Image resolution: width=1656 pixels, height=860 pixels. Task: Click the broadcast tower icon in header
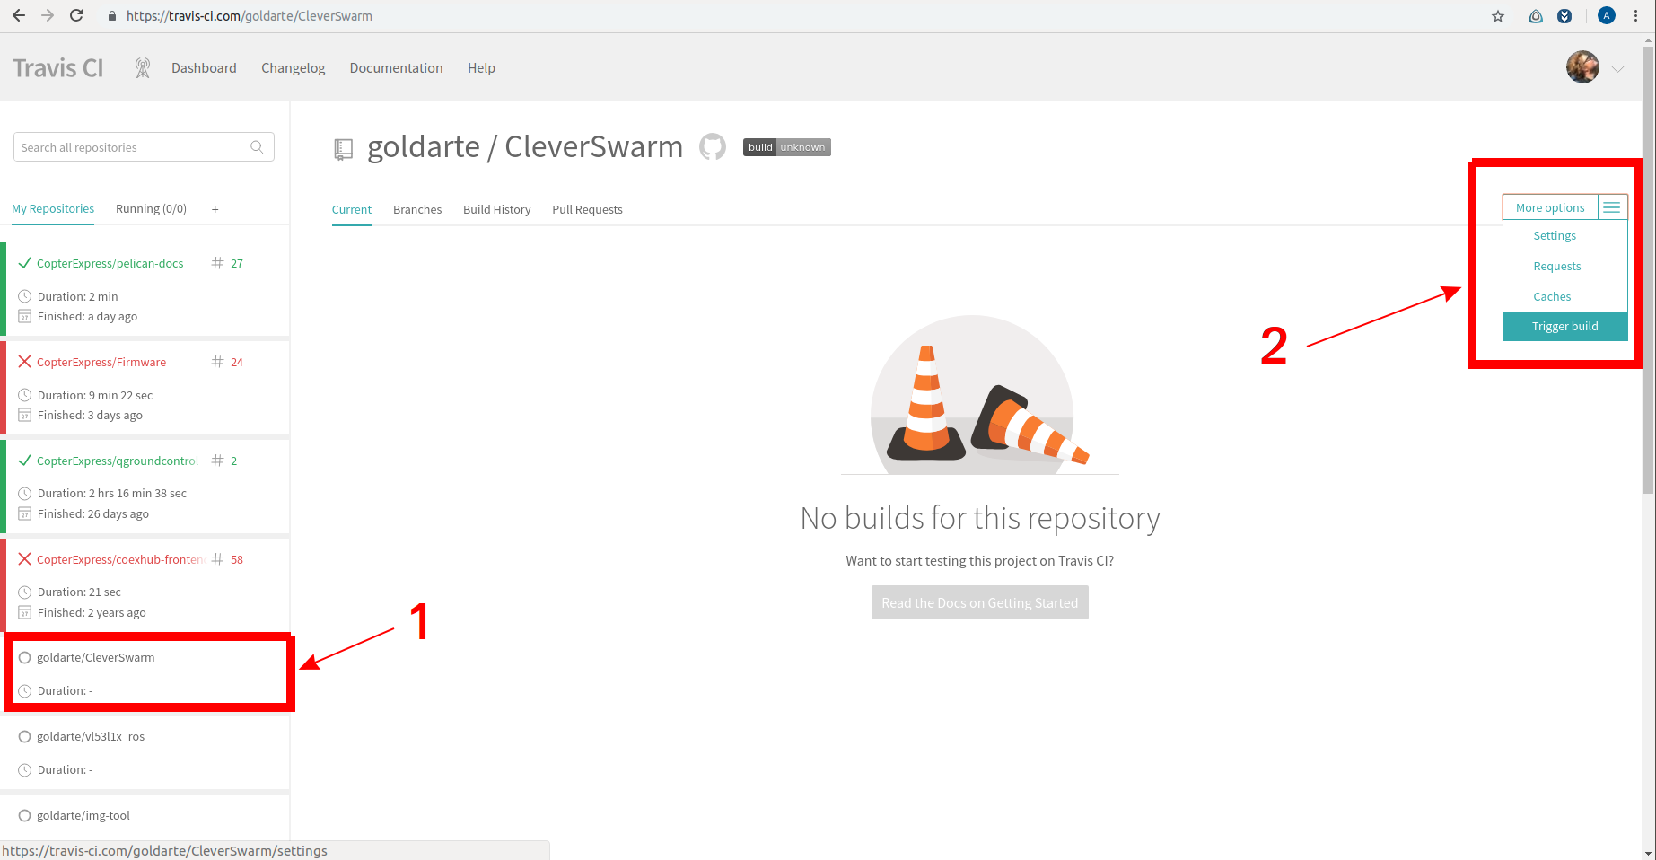[x=142, y=68]
